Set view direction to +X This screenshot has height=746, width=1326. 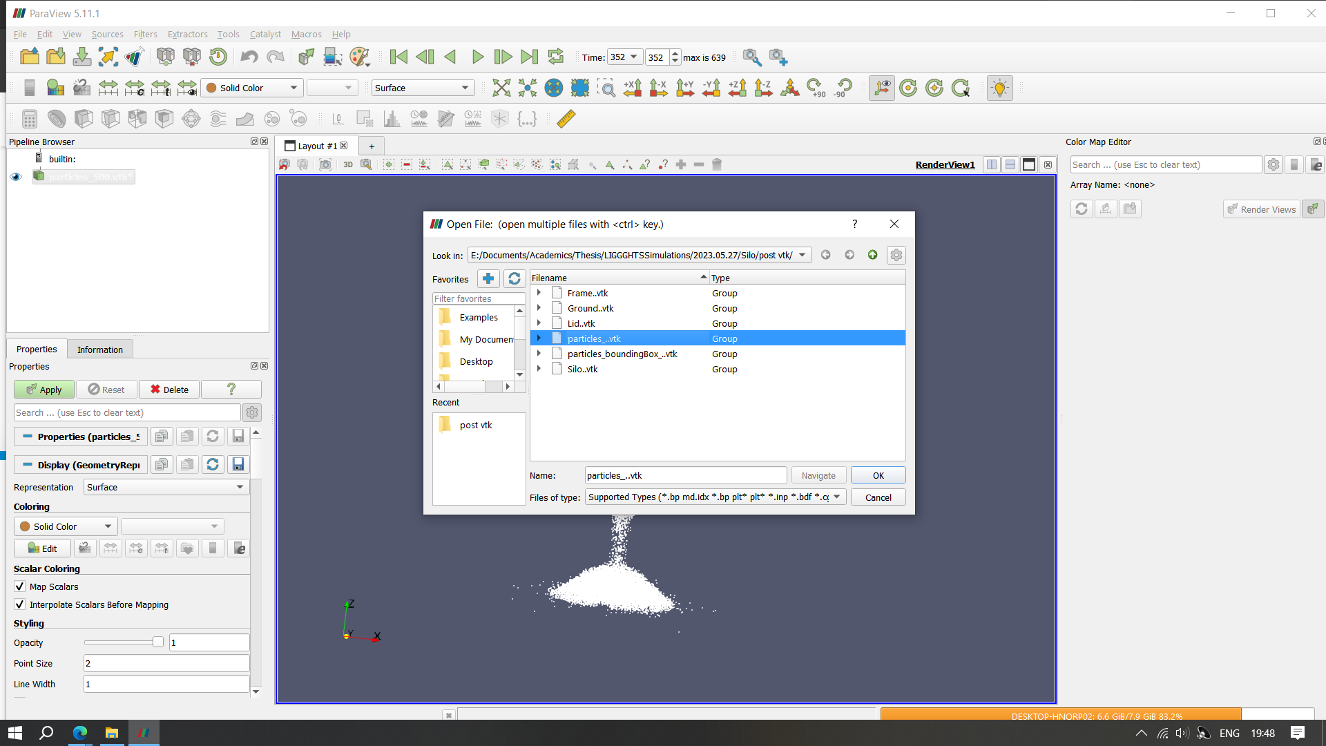coord(633,88)
